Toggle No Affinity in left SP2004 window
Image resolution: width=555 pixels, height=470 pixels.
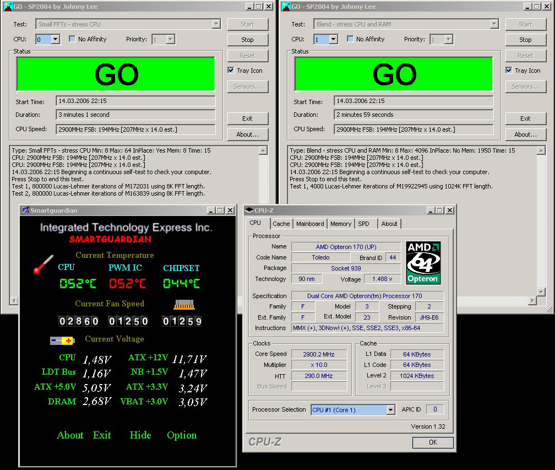click(x=72, y=39)
